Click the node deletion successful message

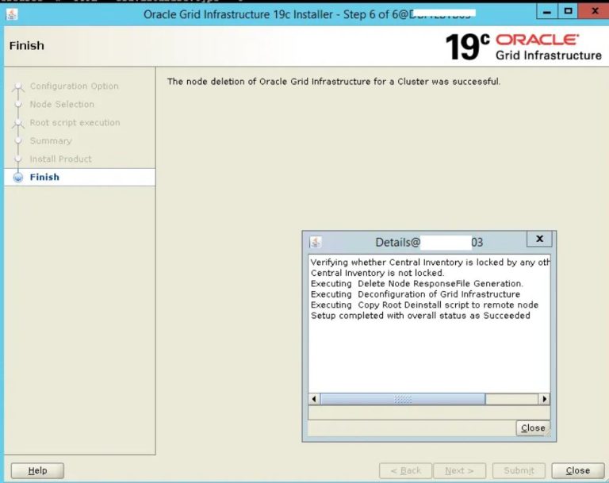pos(334,82)
